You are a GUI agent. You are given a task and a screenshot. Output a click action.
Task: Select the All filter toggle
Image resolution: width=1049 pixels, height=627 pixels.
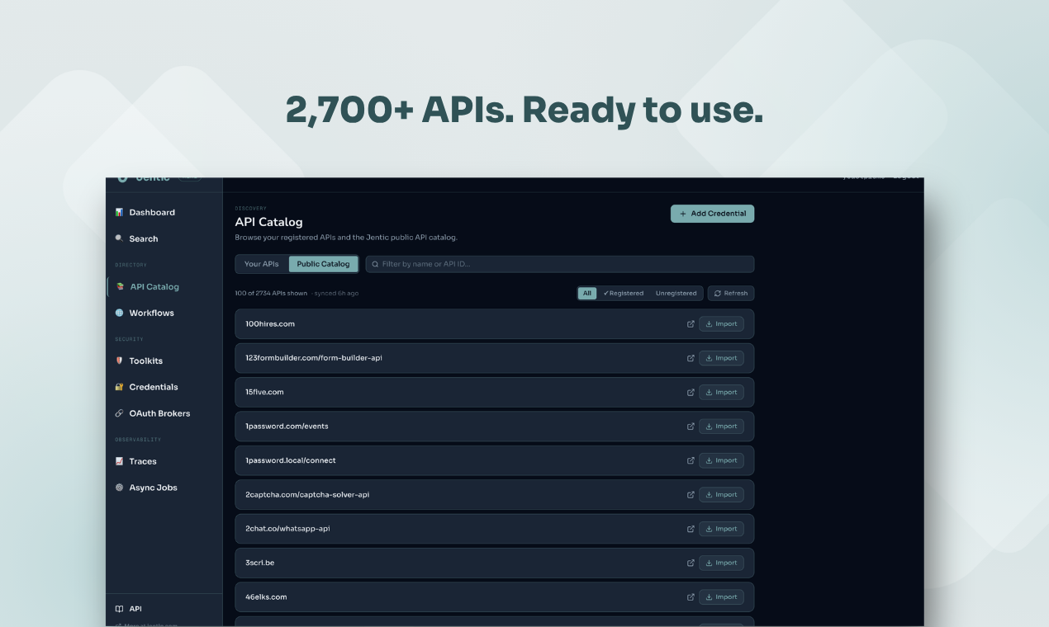587,293
